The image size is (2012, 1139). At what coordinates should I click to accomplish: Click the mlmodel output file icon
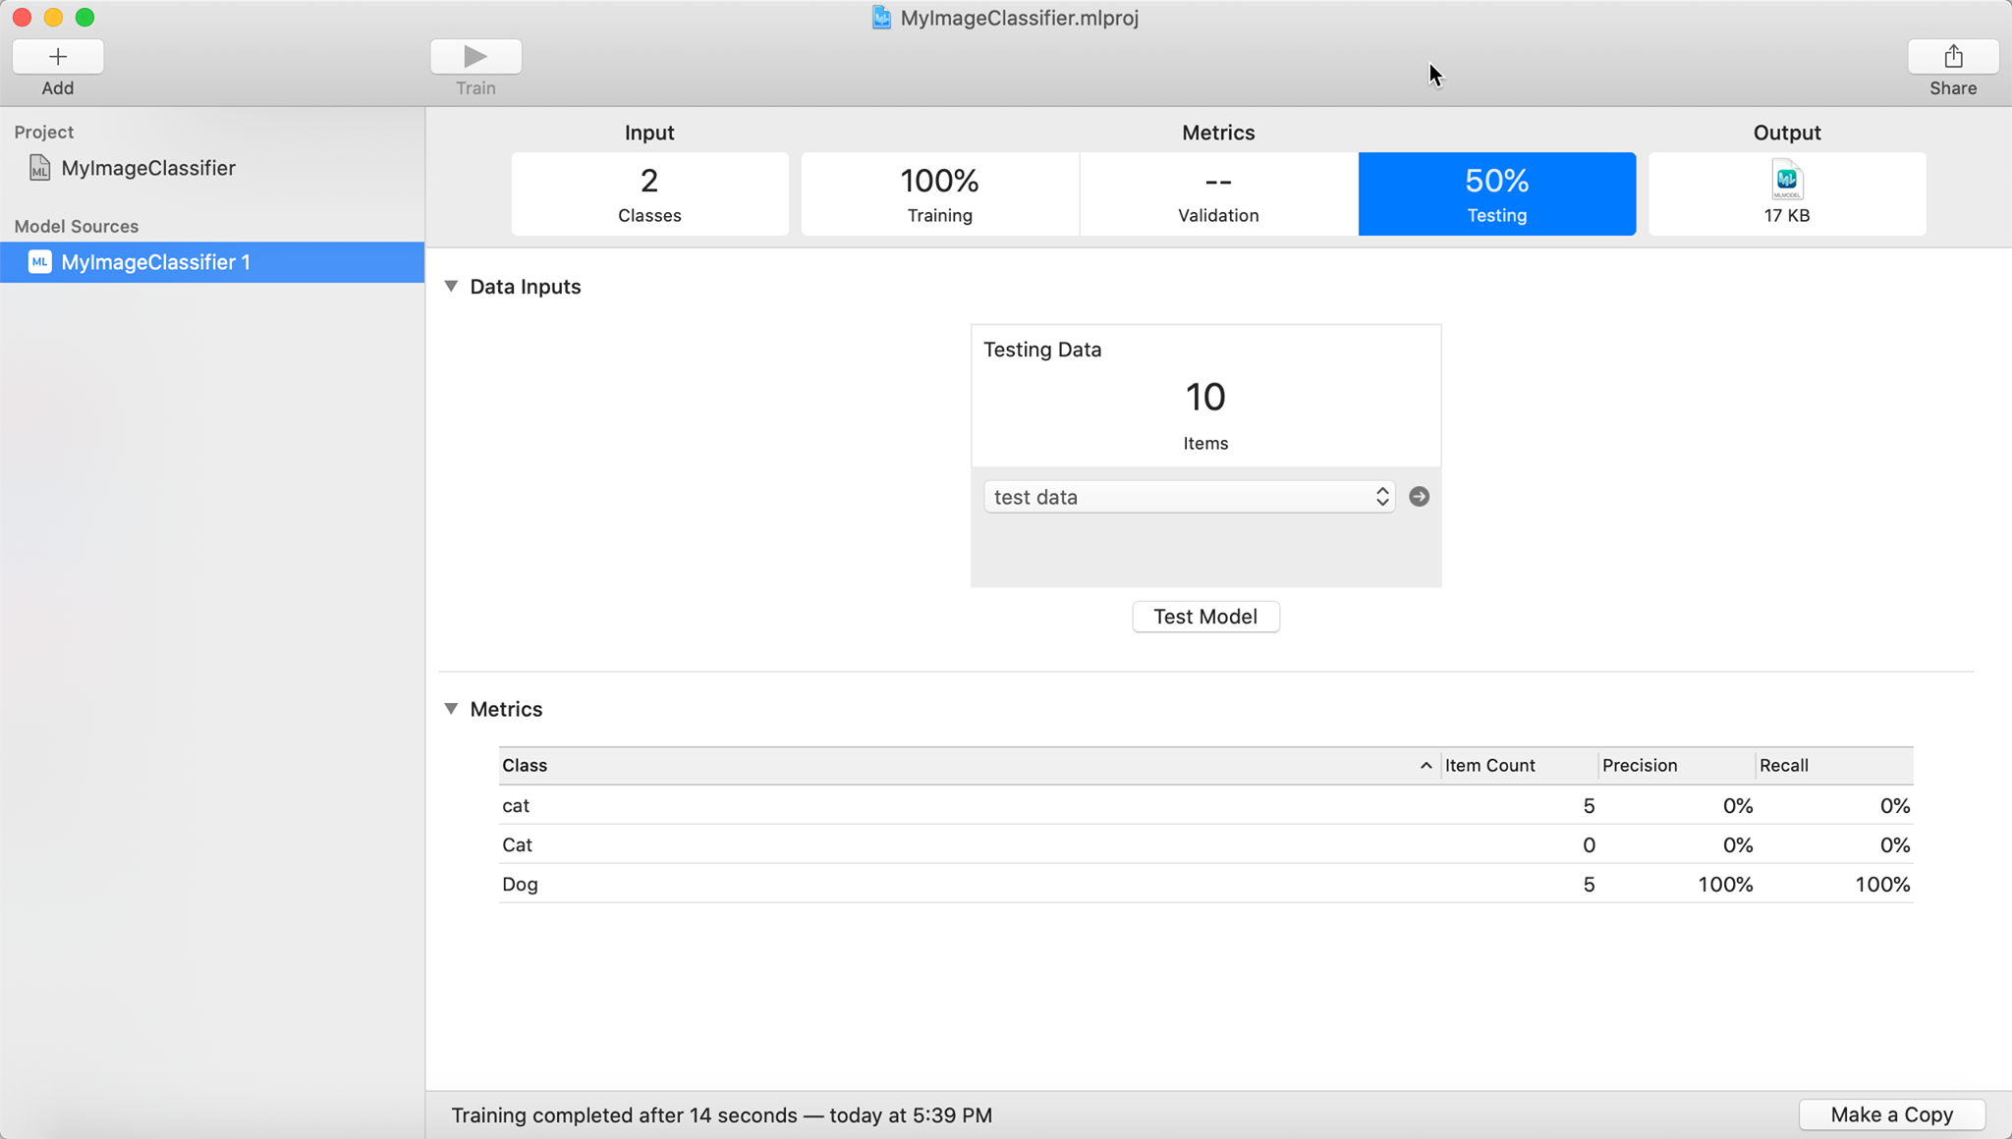click(x=1787, y=180)
